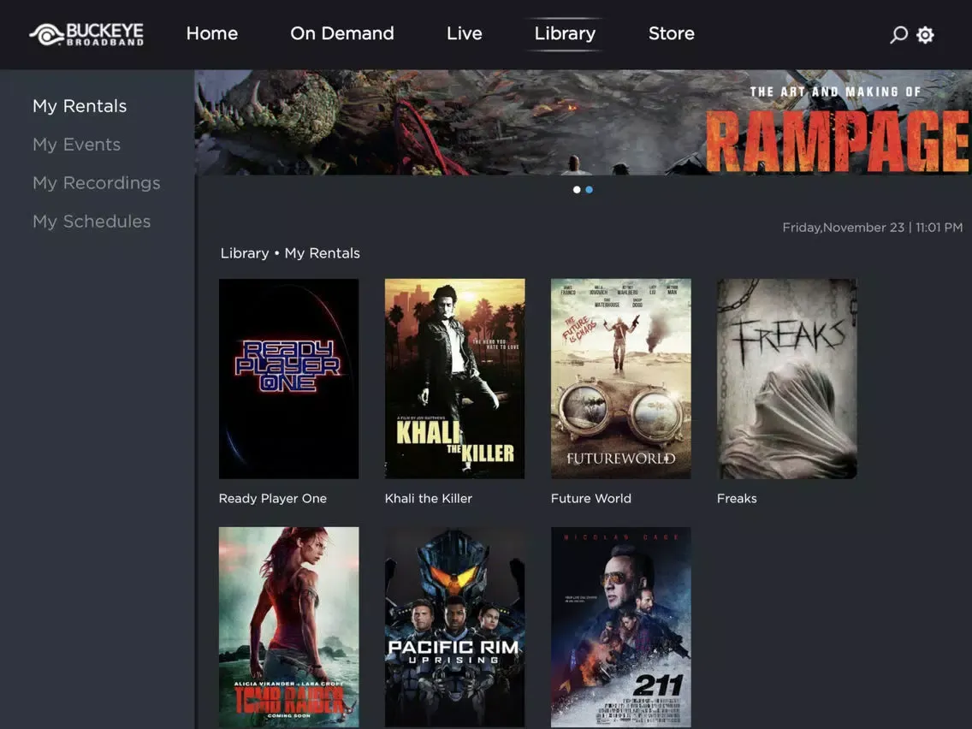Click the Ready Player One title text

273,498
